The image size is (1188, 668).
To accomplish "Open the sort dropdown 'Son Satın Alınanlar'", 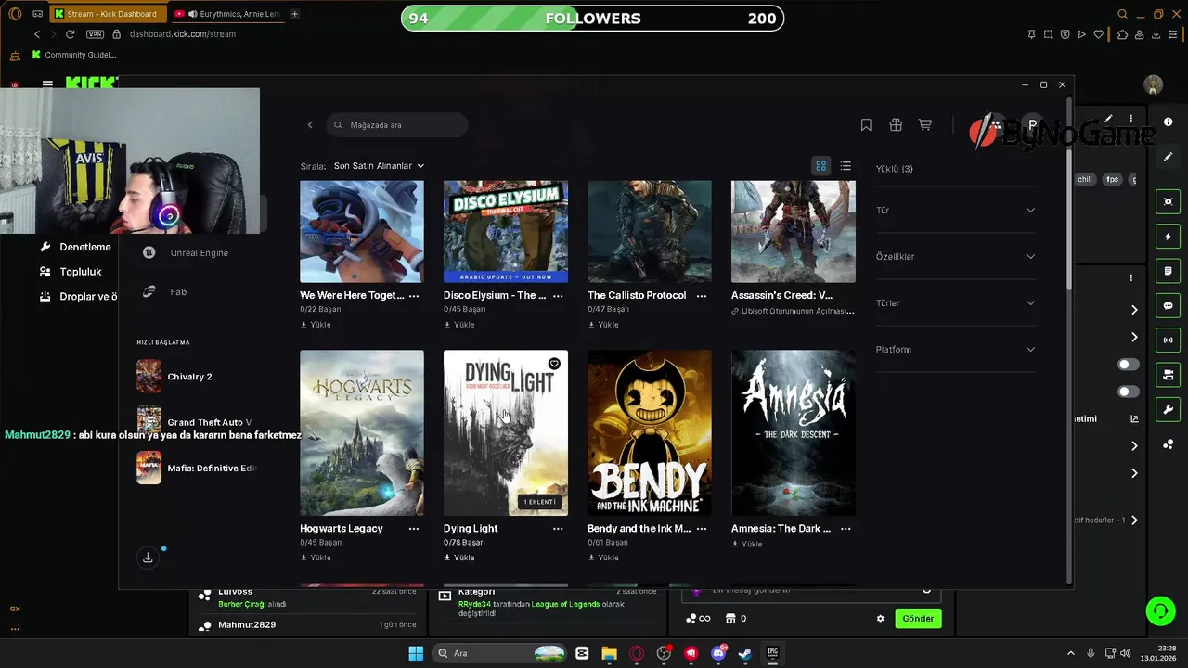I will [379, 166].
